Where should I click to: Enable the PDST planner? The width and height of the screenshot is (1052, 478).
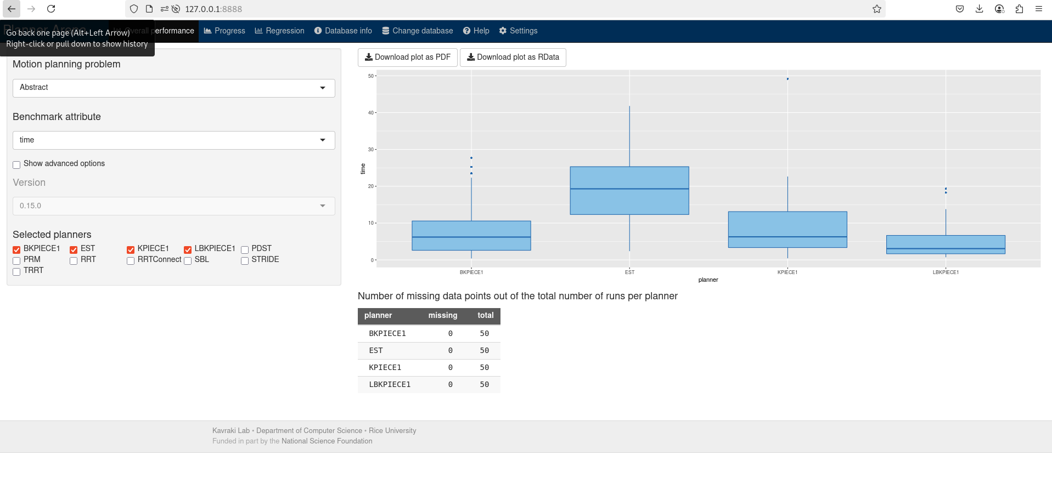click(x=245, y=250)
